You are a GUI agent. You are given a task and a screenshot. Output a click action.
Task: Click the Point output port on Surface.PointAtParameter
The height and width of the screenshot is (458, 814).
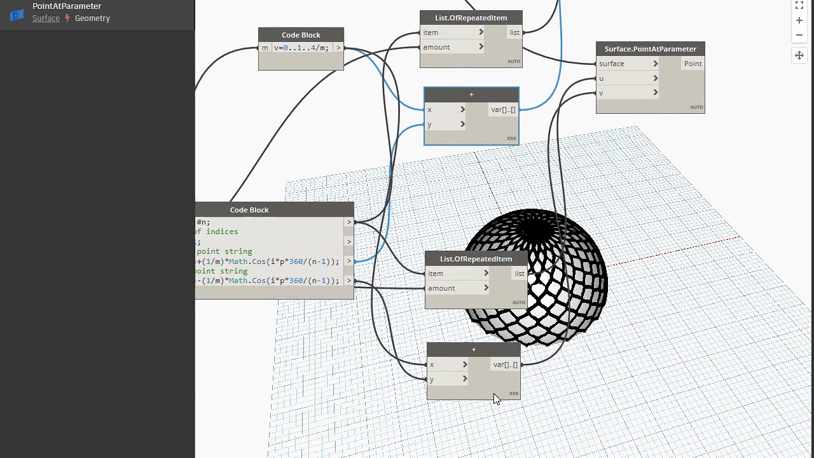(x=693, y=64)
